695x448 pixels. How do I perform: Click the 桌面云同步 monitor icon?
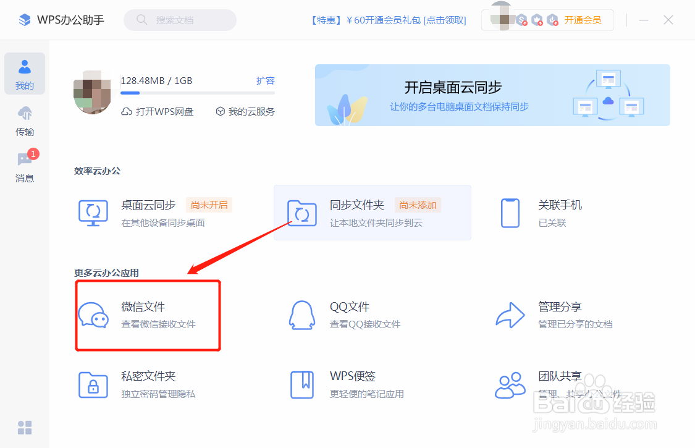point(93,213)
